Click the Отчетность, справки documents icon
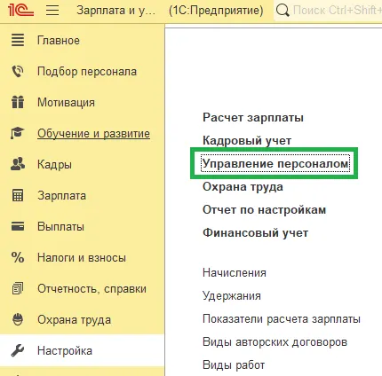The image size is (382, 376). click(18, 288)
